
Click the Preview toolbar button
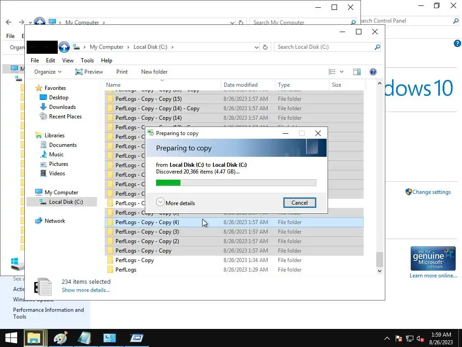89,72
